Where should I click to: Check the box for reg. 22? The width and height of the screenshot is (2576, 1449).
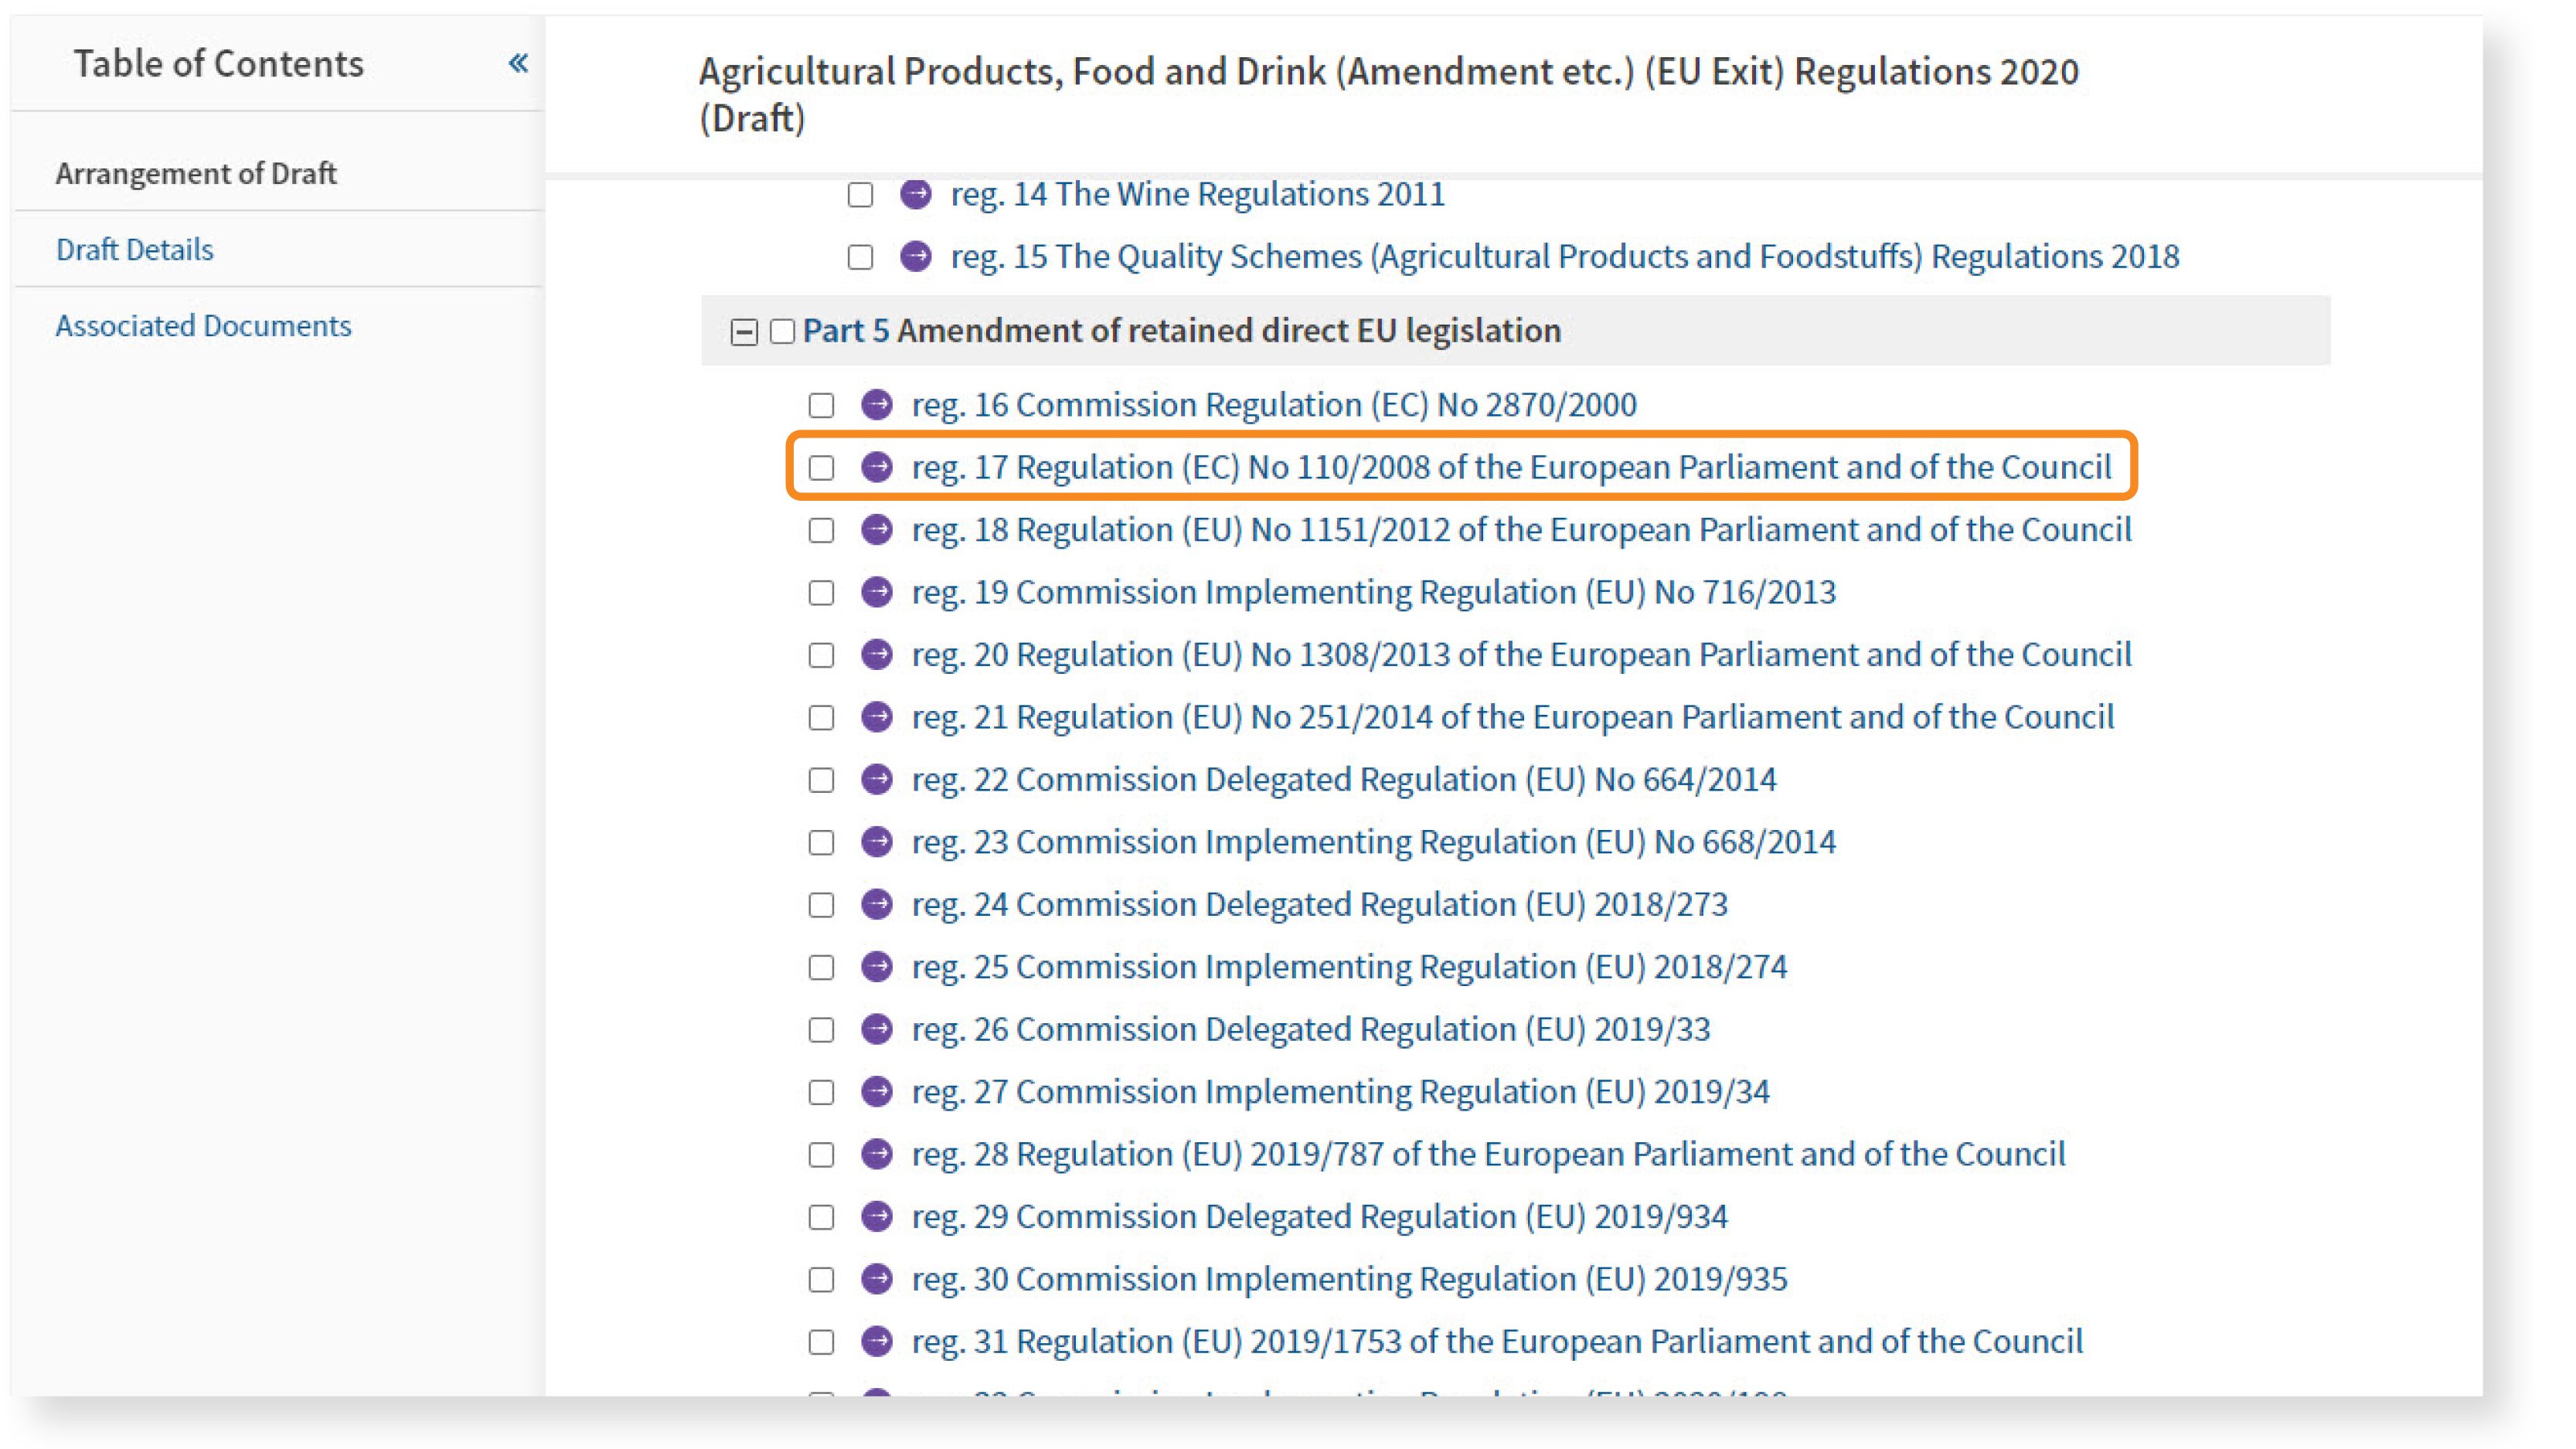coord(821,781)
